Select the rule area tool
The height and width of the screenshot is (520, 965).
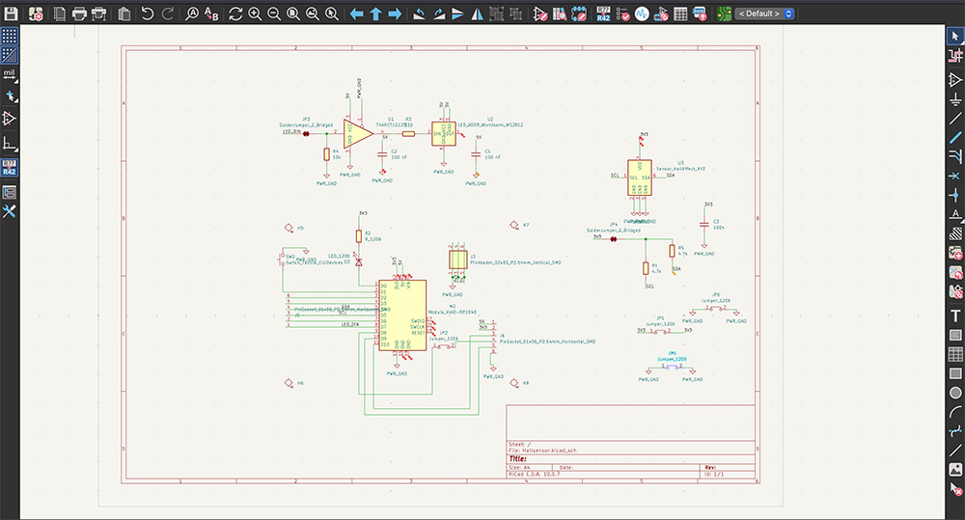coord(955,233)
